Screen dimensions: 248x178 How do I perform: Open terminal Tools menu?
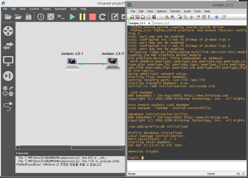pos(197,11)
